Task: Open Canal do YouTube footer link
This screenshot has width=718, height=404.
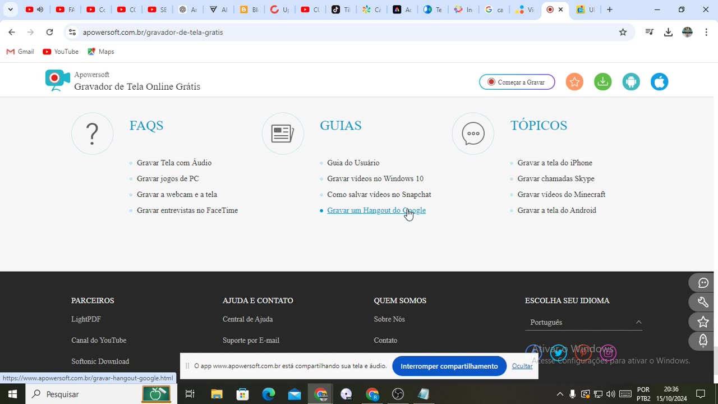Action: (x=99, y=341)
